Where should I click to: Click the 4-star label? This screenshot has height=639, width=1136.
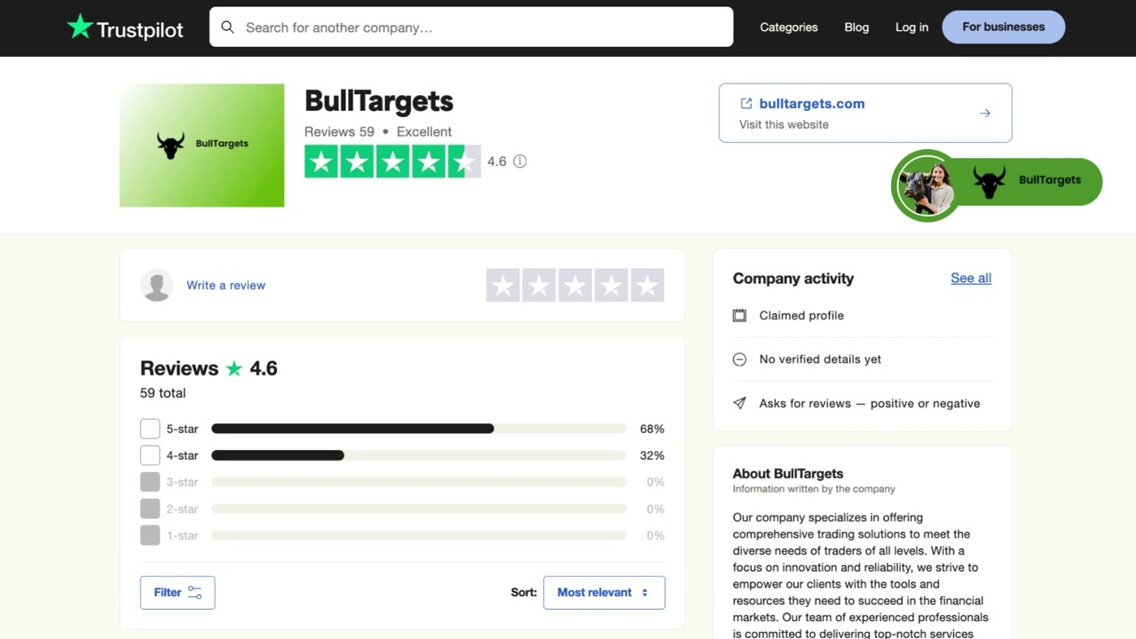pos(182,455)
